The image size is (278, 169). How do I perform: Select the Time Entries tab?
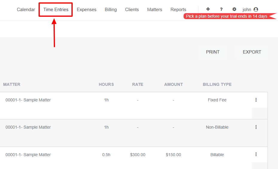(x=56, y=10)
